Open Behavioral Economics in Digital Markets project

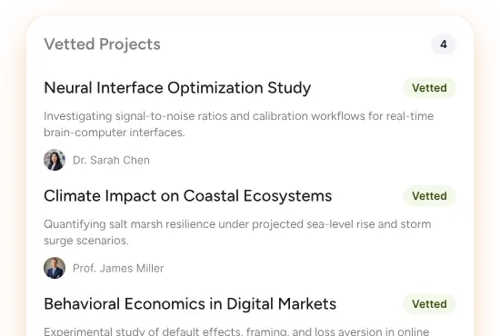click(190, 304)
